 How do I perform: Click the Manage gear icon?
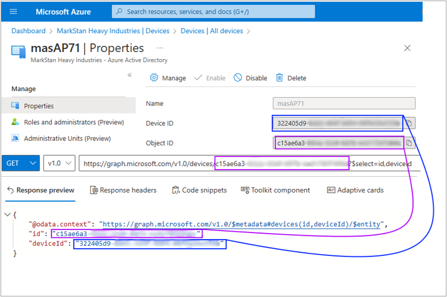(x=154, y=77)
